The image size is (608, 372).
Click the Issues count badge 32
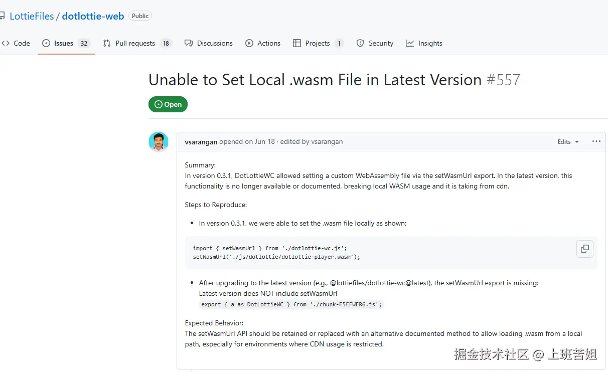point(84,43)
